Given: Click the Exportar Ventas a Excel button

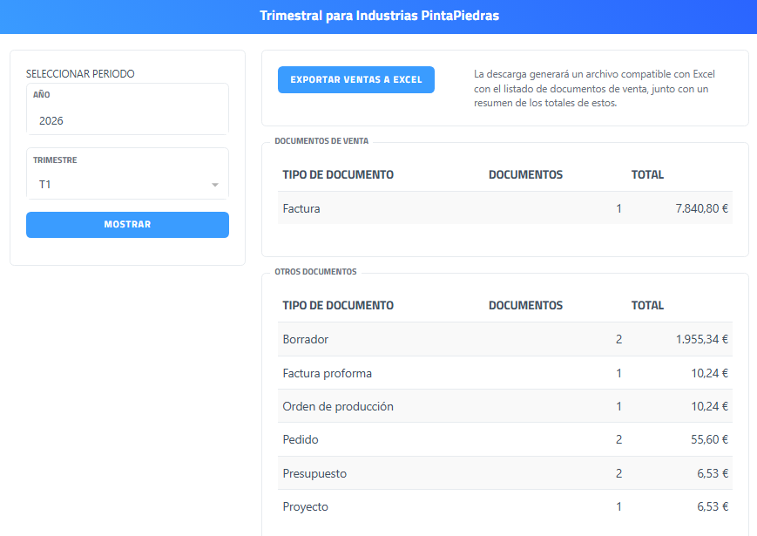Looking at the screenshot, I should 355,79.
